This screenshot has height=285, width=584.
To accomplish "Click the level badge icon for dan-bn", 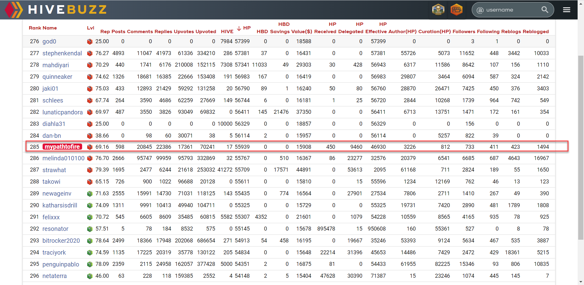I will (90, 136).
